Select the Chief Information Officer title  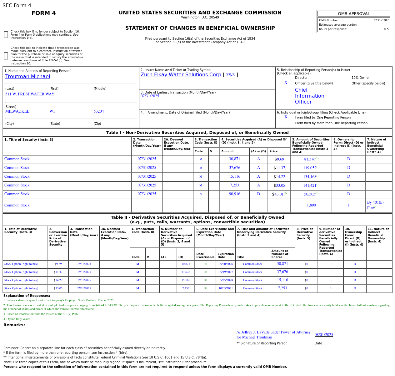pos(310,96)
